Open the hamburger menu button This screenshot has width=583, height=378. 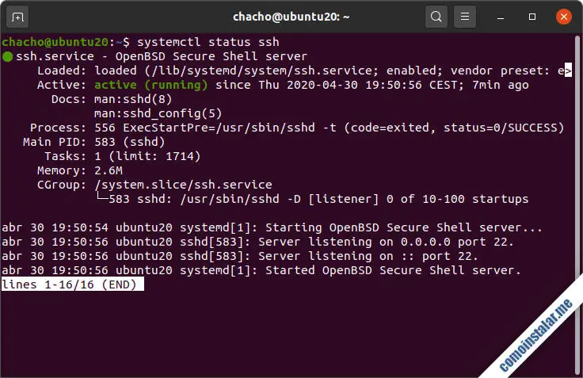[466, 16]
